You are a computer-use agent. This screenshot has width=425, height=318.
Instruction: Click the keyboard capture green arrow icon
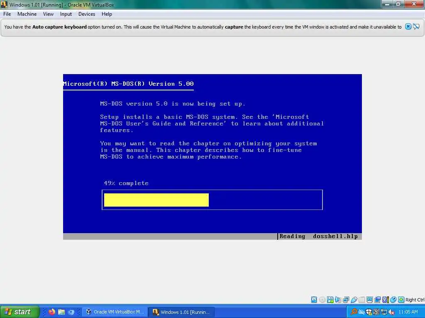pos(401,300)
